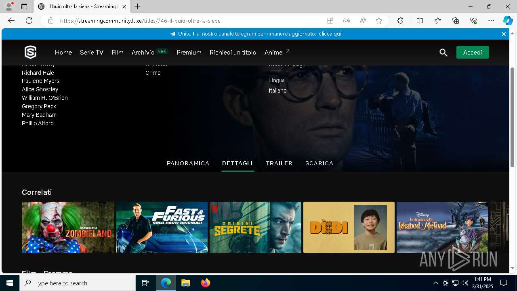The height and width of the screenshot is (291, 517).
Task: Open Fast & Furious Solo Parti Originali thumbnail
Action: coord(162,228)
